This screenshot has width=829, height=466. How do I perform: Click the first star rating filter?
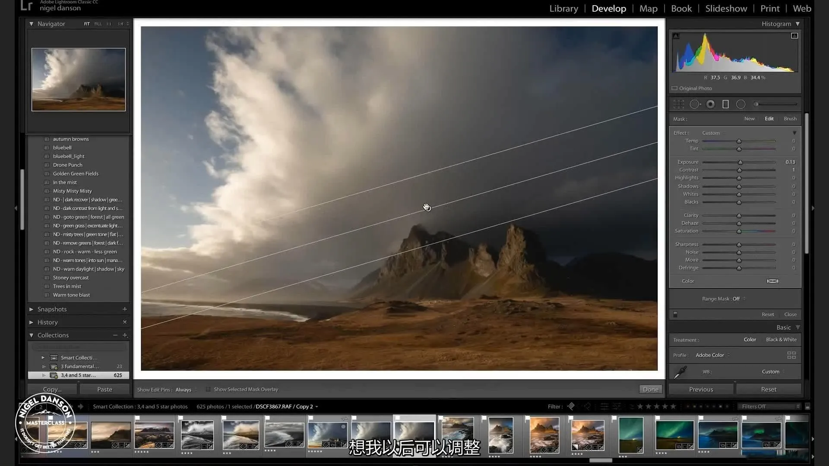click(x=640, y=406)
